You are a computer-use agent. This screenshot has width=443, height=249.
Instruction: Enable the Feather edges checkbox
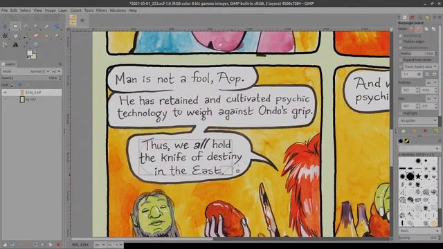pos(400,41)
